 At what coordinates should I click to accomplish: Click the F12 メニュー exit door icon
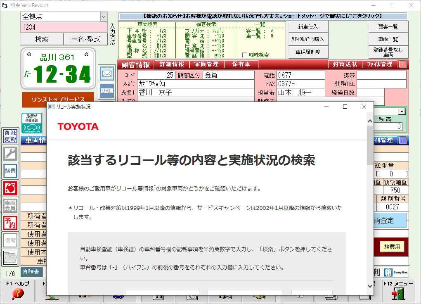(398, 291)
